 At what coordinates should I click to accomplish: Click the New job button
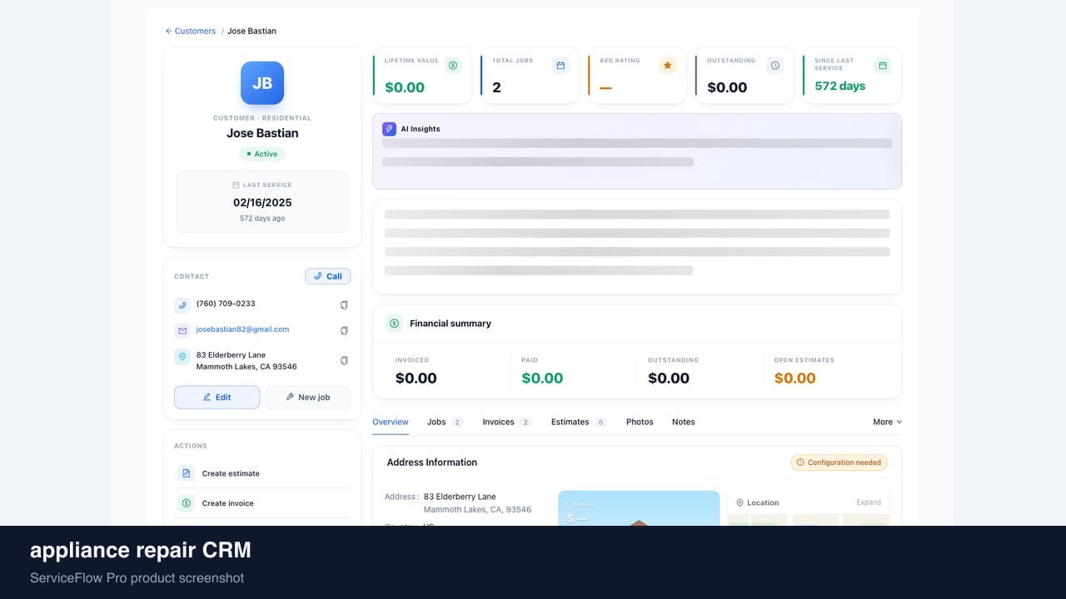click(x=307, y=397)
